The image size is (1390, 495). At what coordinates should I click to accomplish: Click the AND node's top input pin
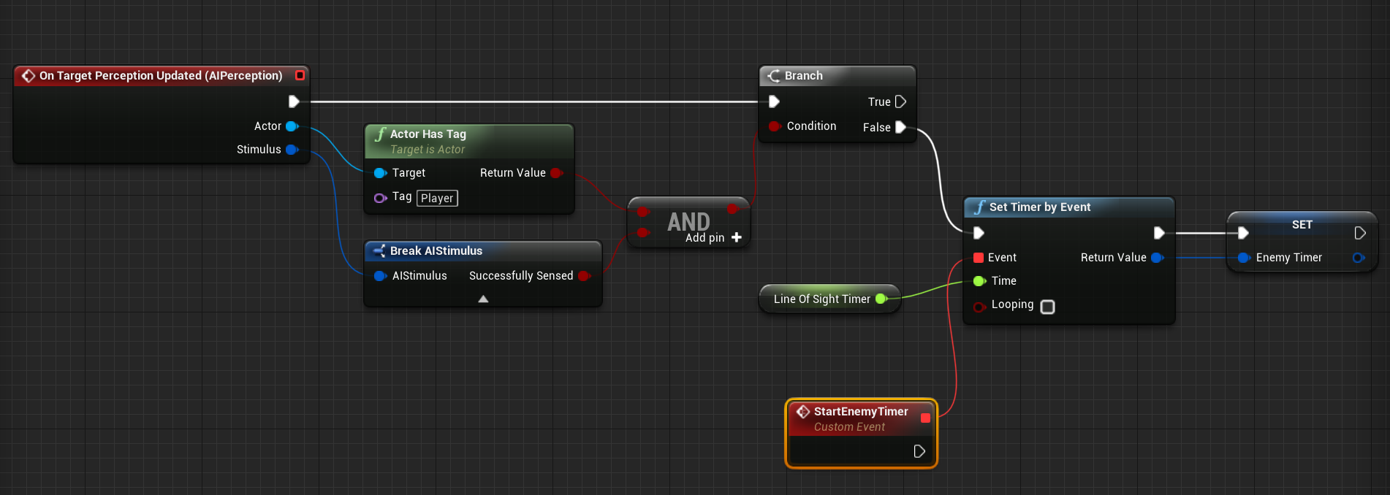click(643, 212)
